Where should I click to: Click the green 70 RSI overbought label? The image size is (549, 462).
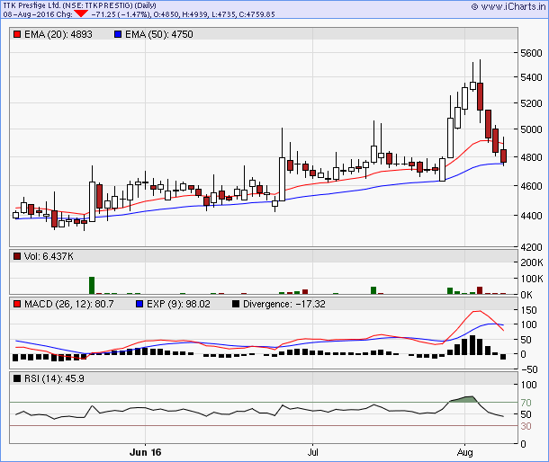click(x=526, y=403)
